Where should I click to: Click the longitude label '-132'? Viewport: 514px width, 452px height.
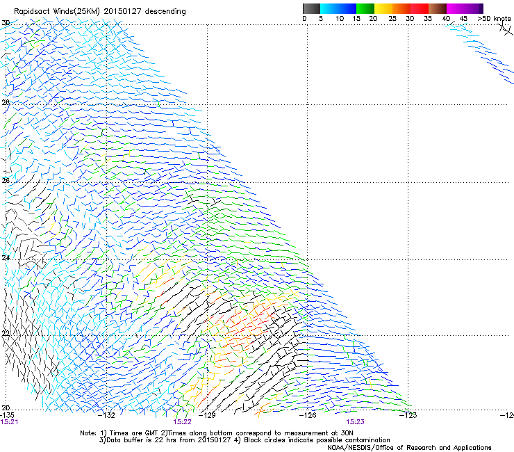(x=107, y=415)
